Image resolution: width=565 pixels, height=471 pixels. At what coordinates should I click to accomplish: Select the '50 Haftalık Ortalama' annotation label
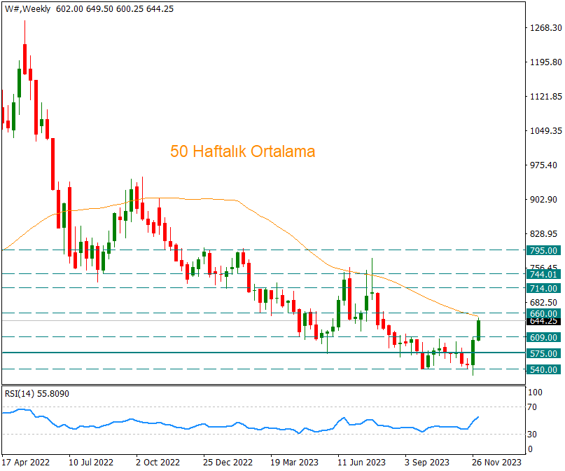tap(242, 151)
